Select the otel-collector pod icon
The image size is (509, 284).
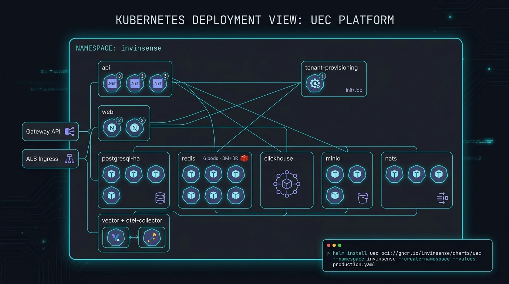pos(152,237)
